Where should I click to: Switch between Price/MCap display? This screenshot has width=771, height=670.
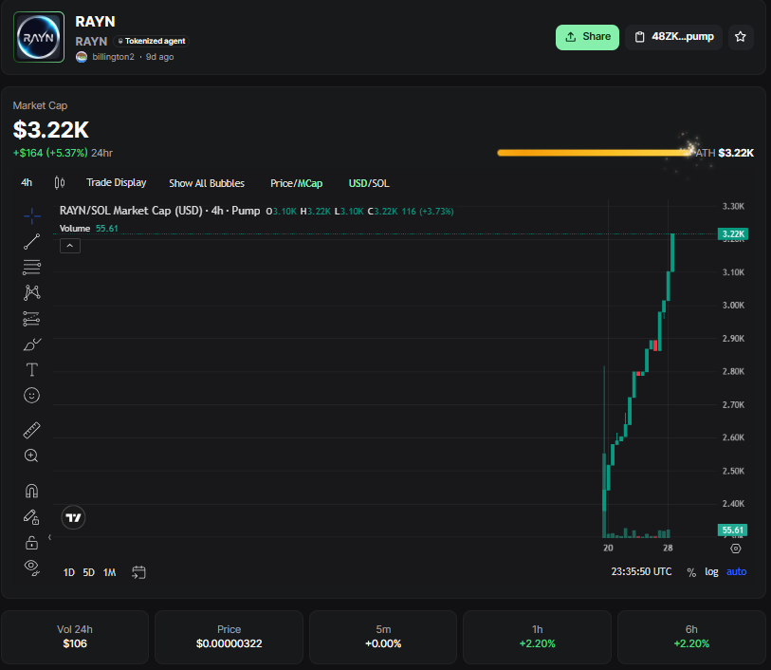click(297, 183)
